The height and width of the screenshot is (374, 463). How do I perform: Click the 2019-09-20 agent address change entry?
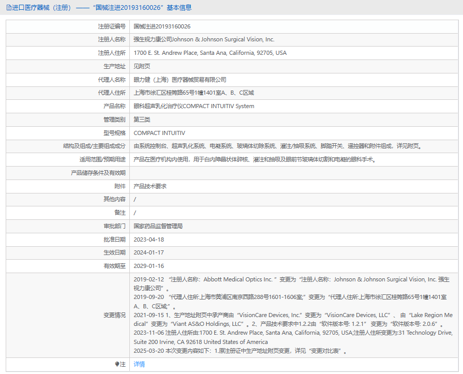[x=290, y=302]
